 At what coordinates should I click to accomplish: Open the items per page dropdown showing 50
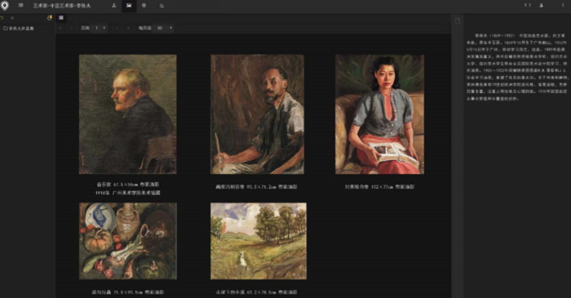164,28
